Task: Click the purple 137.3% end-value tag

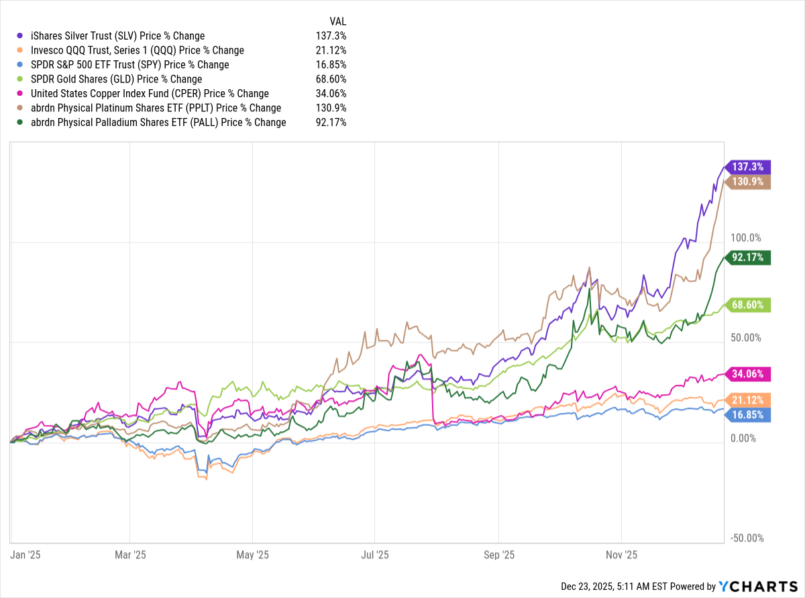Action: click(749, 167)
